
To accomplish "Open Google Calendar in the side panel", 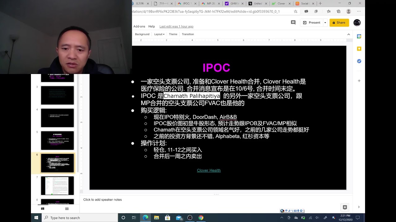I will [359, 36].
